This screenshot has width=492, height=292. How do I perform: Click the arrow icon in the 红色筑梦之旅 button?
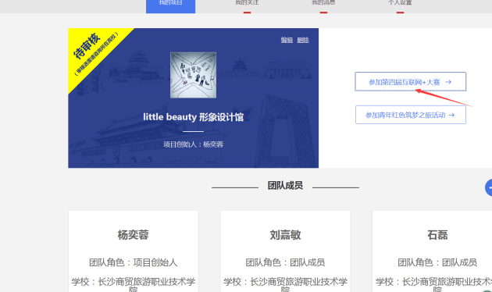(x=451, y=115)
